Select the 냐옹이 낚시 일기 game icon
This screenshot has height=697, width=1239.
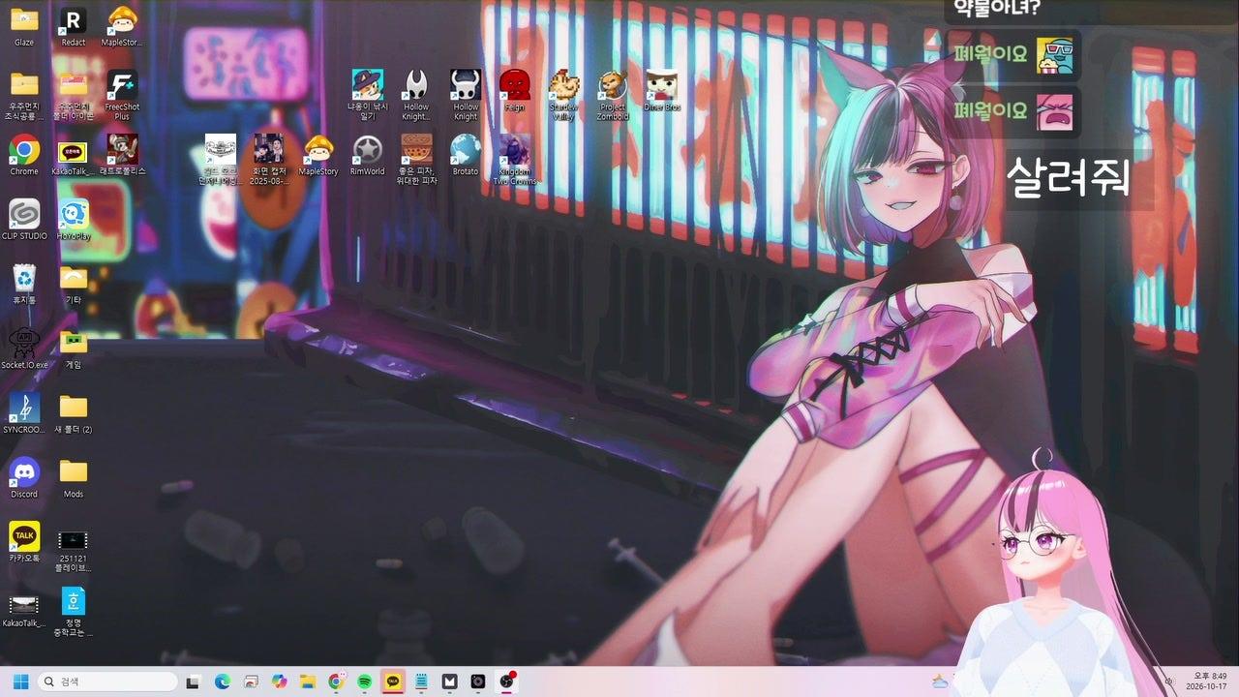pyautogui.click(x=368, y=95)
